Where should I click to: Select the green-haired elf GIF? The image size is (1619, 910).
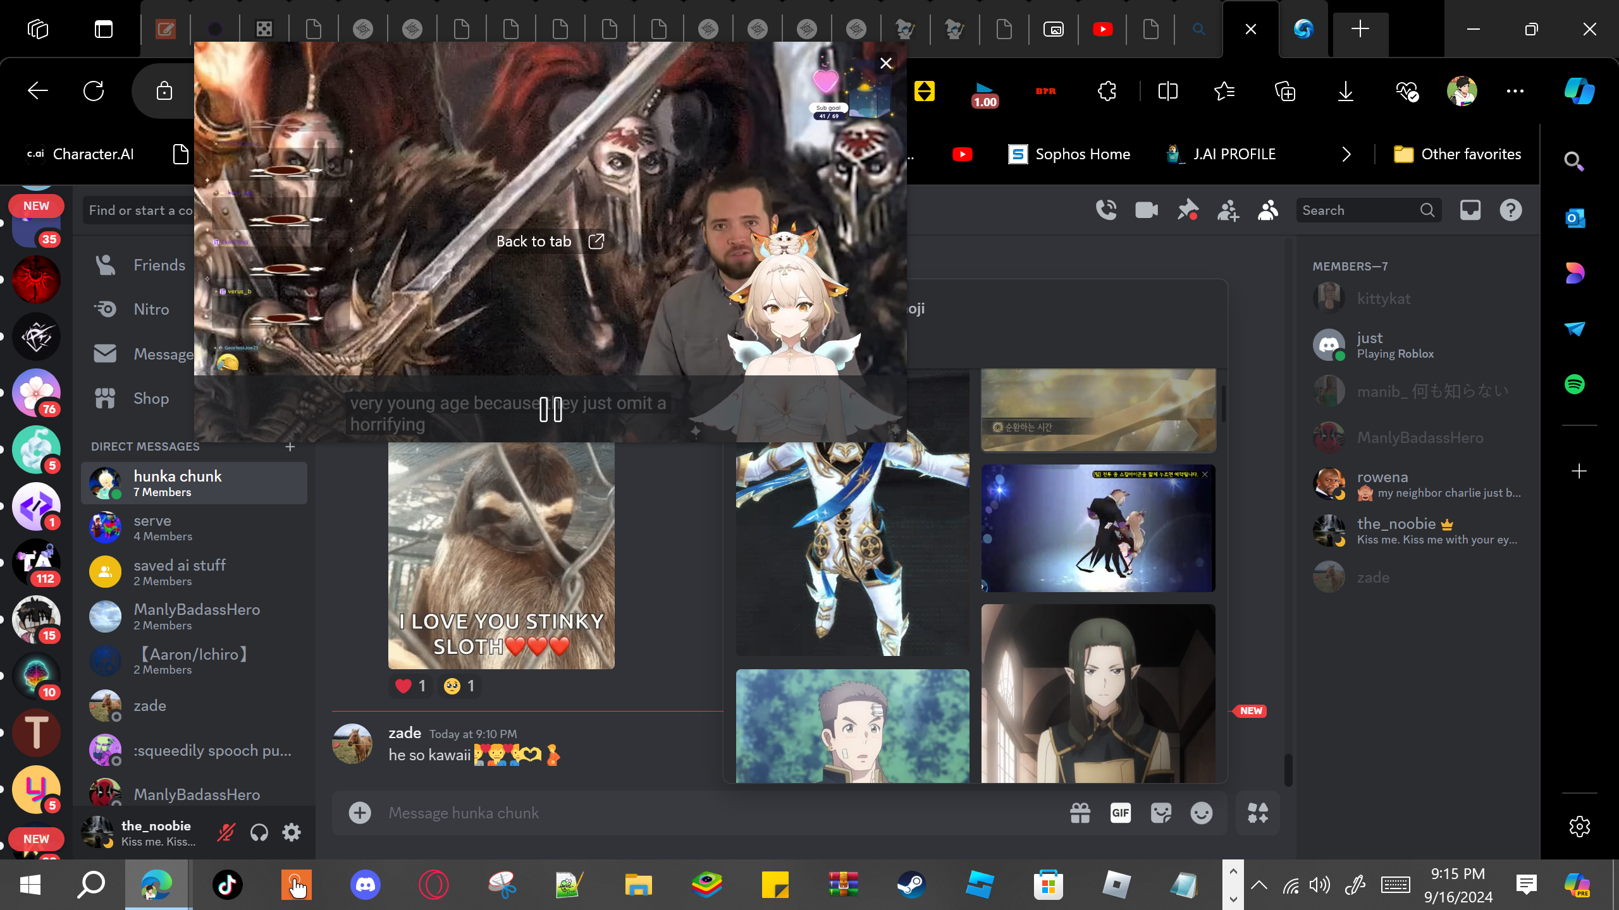point(1098,693)
